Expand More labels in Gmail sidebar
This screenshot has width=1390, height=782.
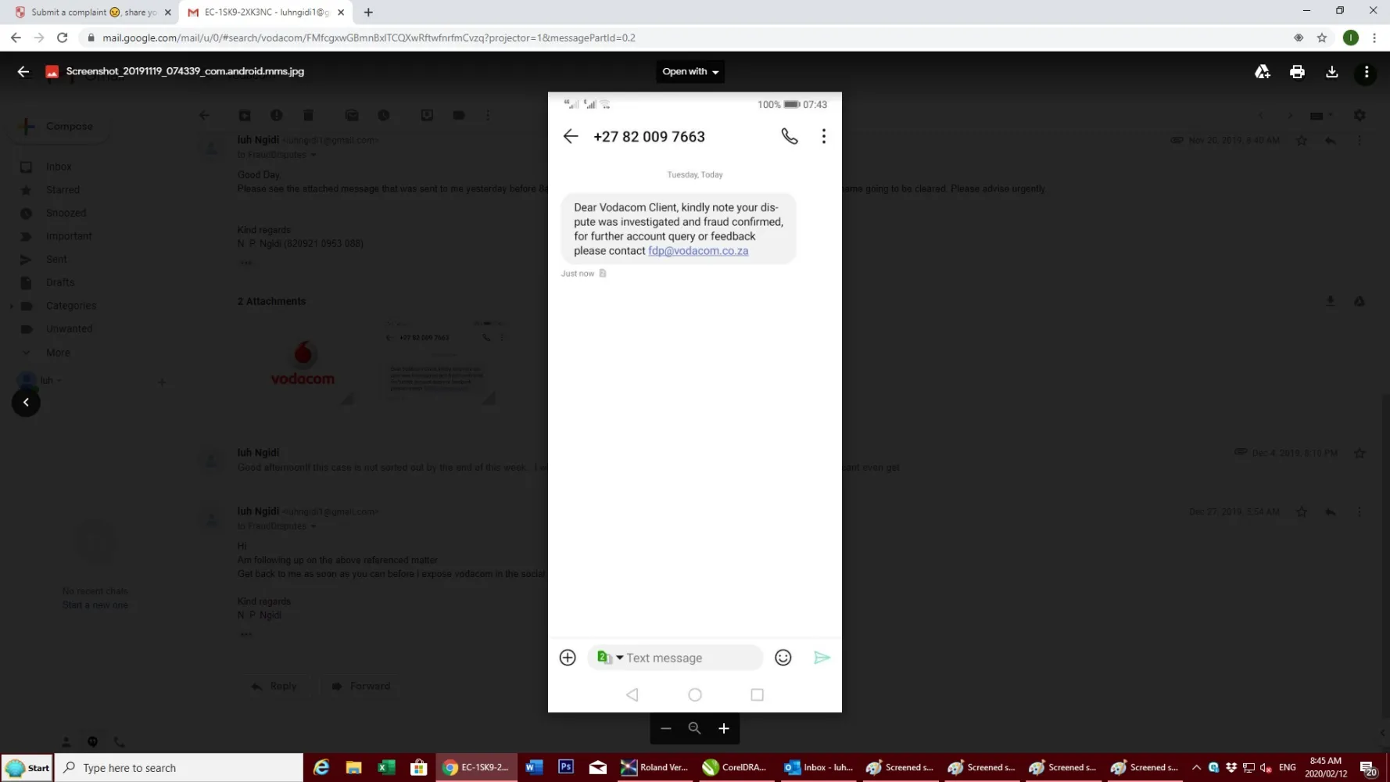[x=57, y=353]
